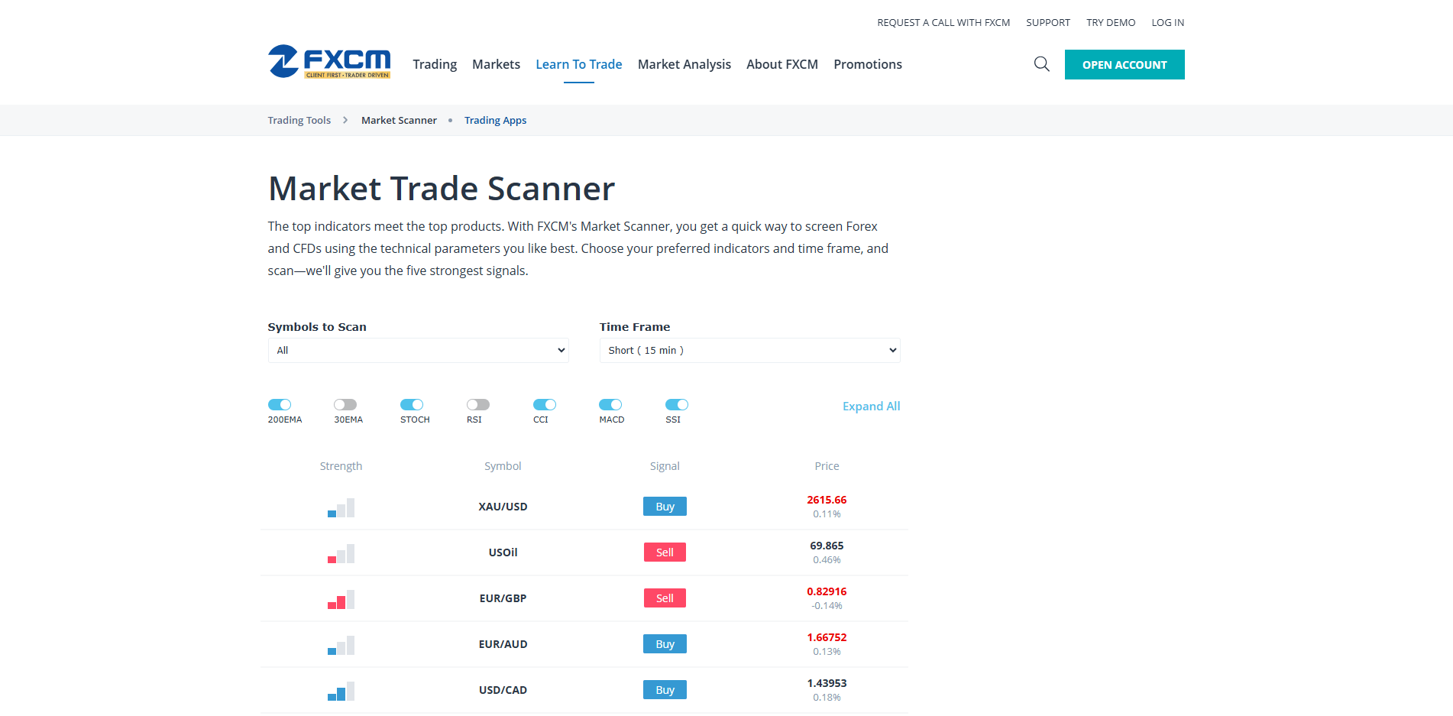Enable the 30EMA indicator switch

click(x=345, y=404)
